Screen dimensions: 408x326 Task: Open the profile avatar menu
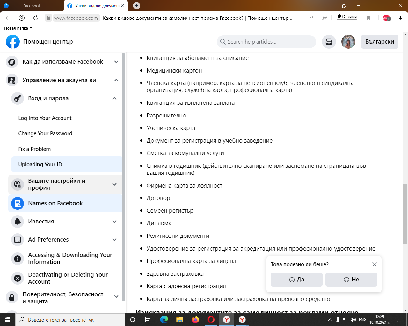[x=348, y=42]
